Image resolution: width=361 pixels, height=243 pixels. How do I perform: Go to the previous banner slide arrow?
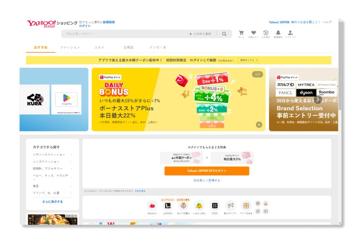pyautogui.click(x=40, y=100)
